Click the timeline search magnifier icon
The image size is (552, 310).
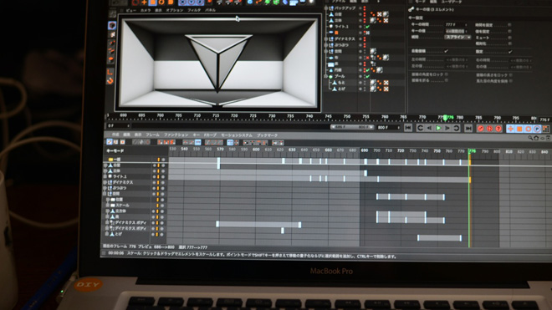click(x=530, y=138)
